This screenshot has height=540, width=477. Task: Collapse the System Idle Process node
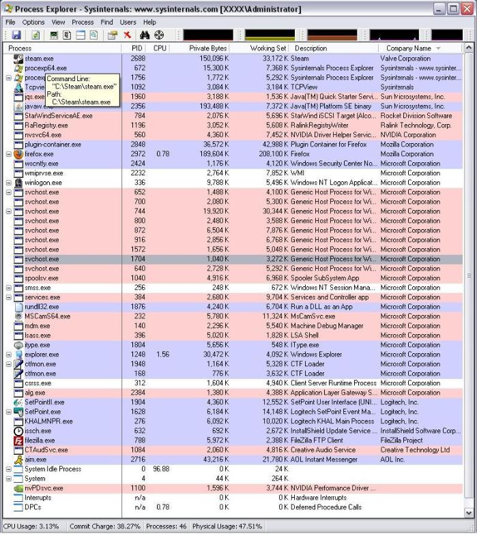(9, 469)
